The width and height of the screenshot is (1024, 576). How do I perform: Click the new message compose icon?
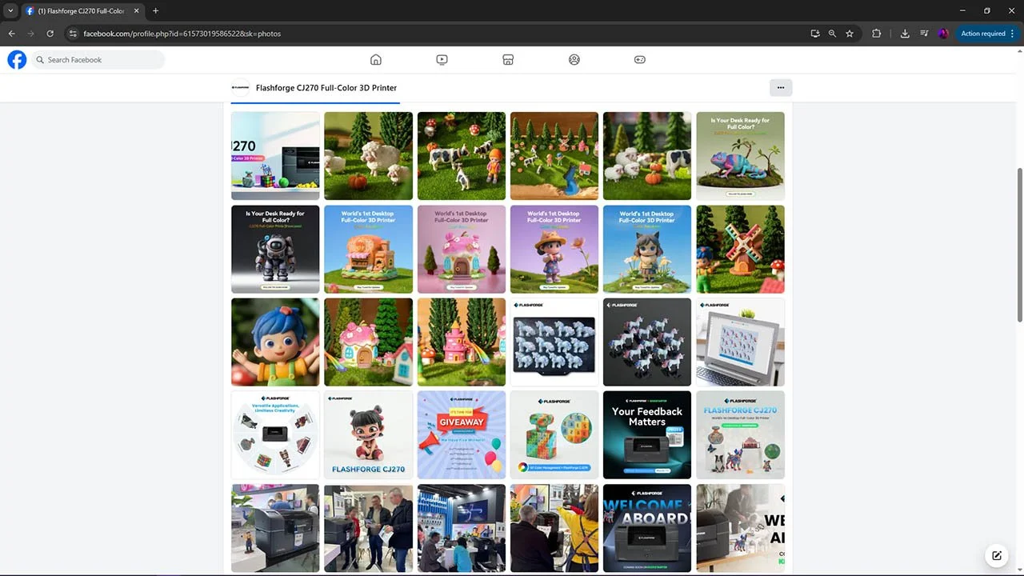997,555
